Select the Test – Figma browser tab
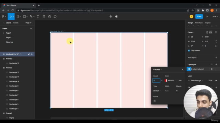 18,5
